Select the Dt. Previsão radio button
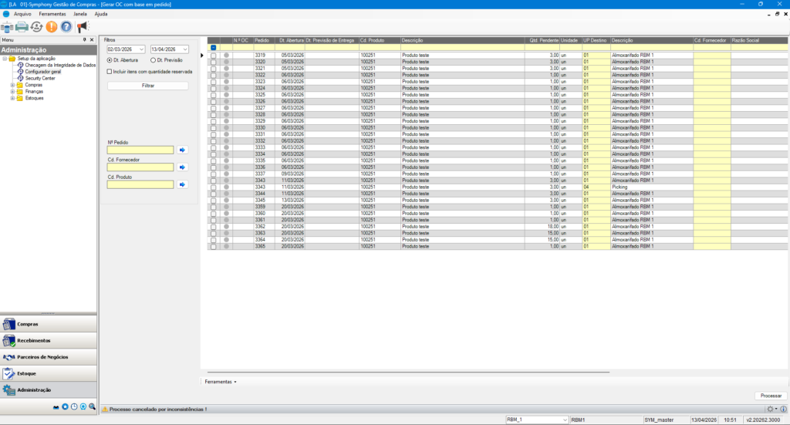This screenshot has height=425, width=790. click(x=153, y=59)
